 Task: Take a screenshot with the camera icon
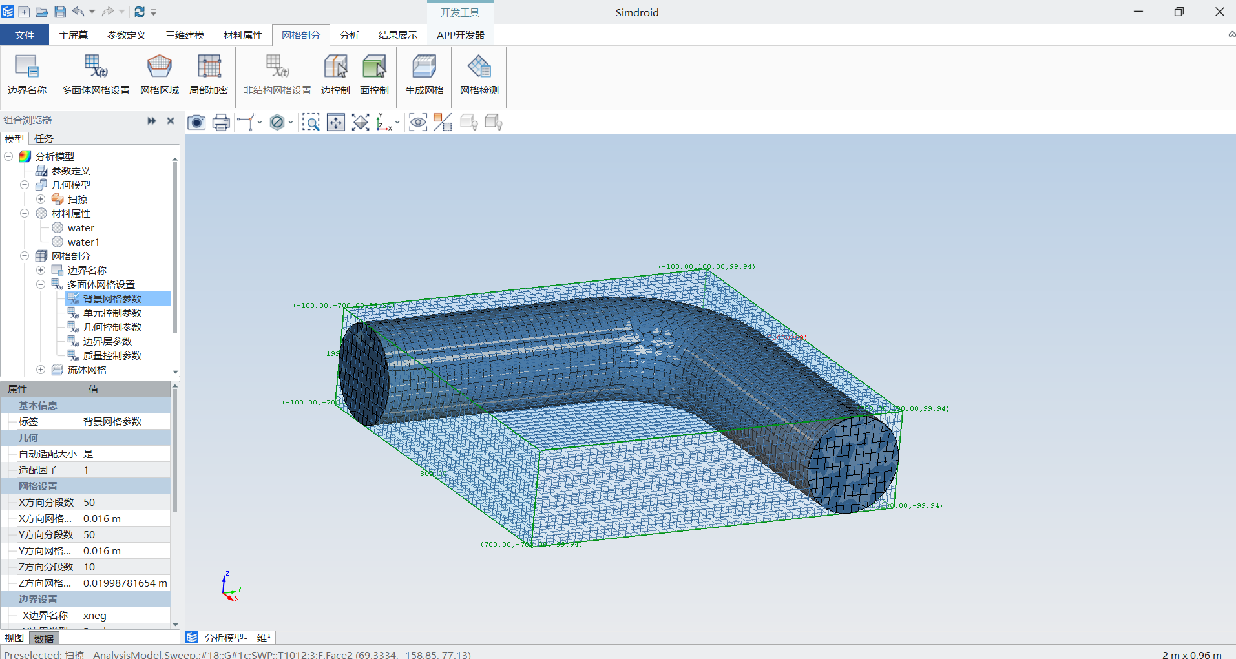tap(196, 122)
